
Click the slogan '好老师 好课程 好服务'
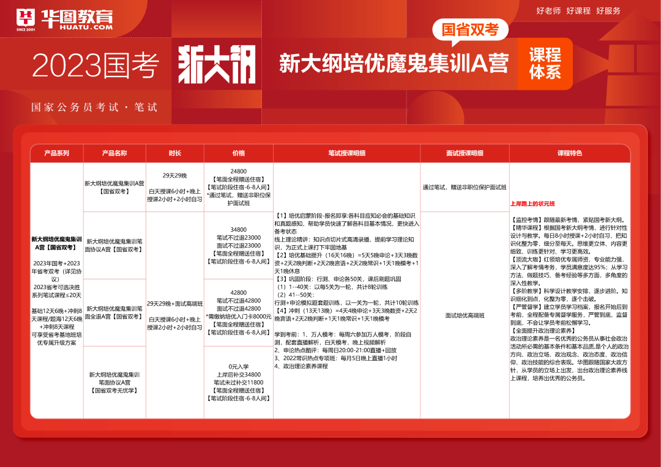point(578,11)
